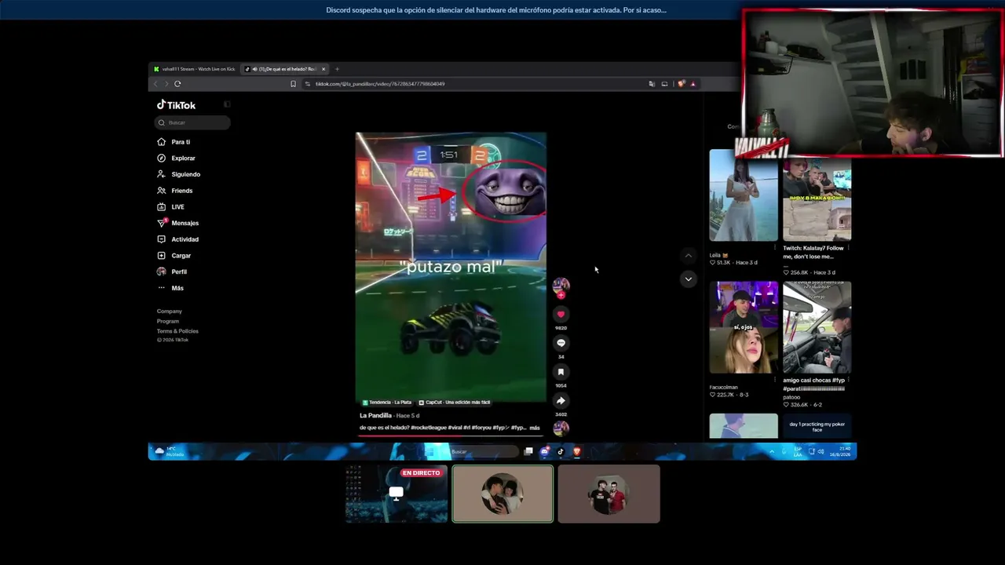Open more options for Kalatay7 video

point(849,248)
